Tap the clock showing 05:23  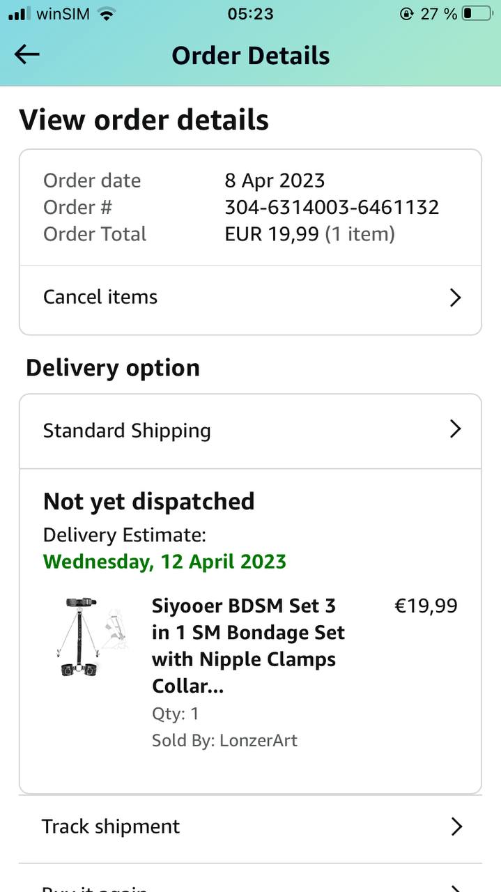pos(250,14)
